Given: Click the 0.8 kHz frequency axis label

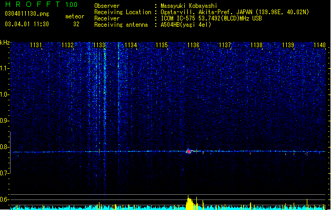Looking at the screenshot, I should point(5,147).
